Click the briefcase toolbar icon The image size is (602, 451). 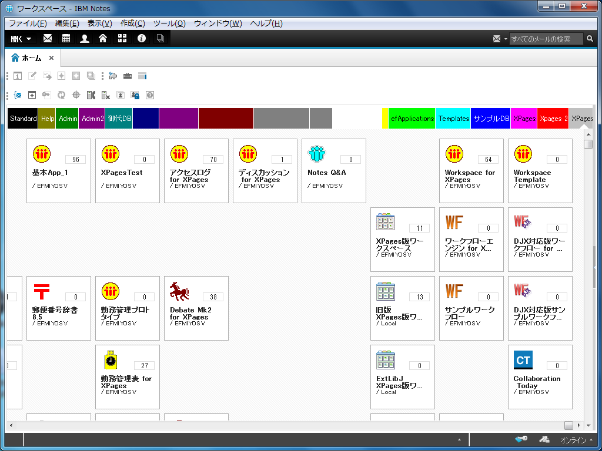pos(128,76)
